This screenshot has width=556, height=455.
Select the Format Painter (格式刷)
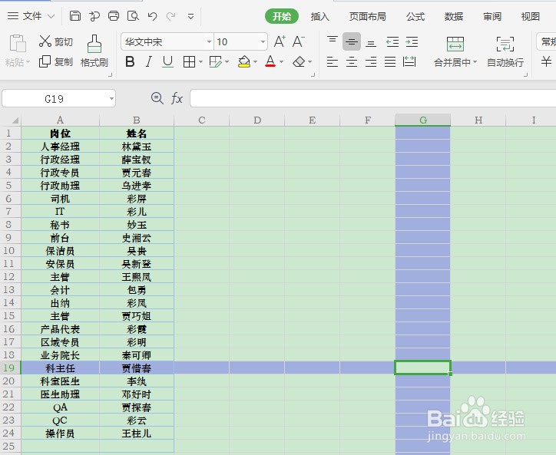pyautogui.click(x=94, y=51)
